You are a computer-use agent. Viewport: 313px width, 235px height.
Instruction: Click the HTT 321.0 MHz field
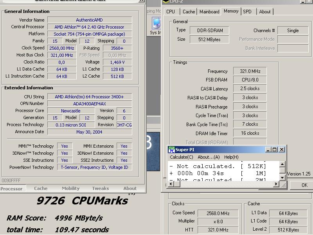218,230
